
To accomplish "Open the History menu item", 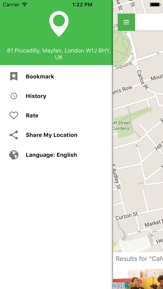I will 56,96.
